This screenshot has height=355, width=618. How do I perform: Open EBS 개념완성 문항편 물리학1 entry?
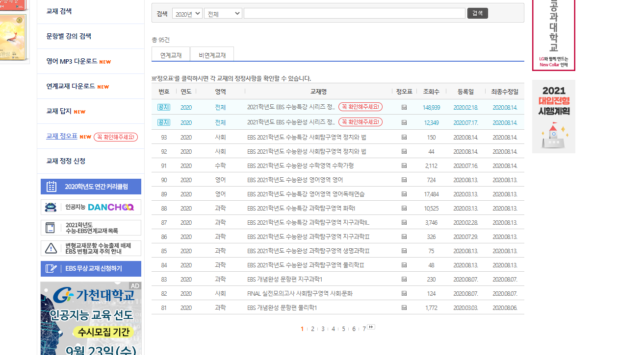[282, 308]
